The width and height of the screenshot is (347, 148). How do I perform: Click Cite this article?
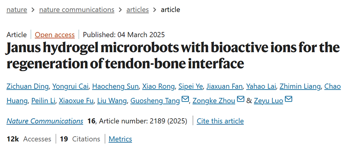click(x=220, y=121)
